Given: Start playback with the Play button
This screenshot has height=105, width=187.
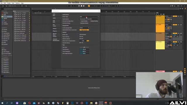Looking at the screenshot, I should 79,6.
